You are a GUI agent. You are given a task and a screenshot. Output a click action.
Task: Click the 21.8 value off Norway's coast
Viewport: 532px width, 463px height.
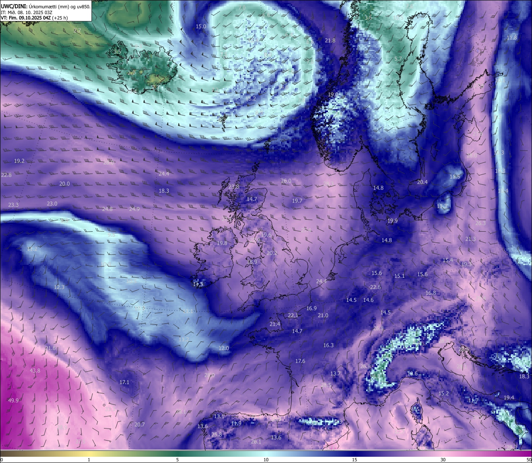point(330,41)
